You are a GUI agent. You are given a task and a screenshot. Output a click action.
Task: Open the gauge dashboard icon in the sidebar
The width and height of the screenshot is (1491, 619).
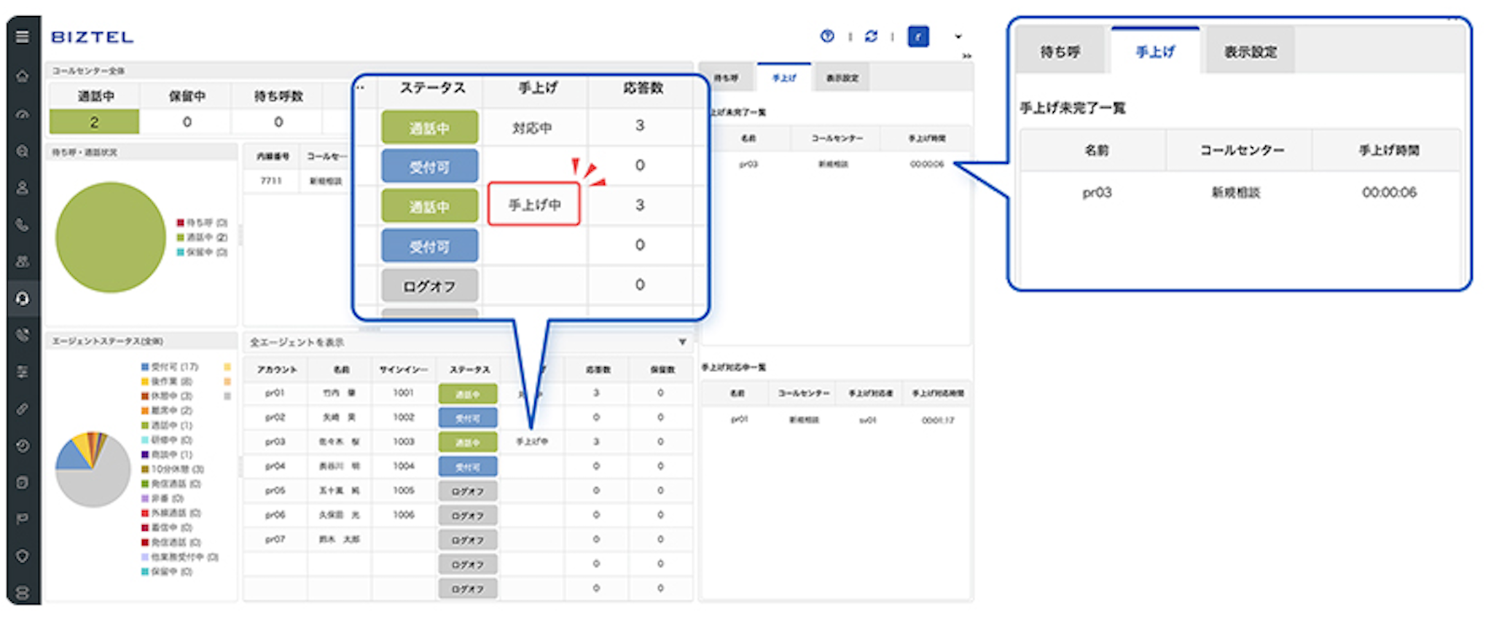coord(23,114)
